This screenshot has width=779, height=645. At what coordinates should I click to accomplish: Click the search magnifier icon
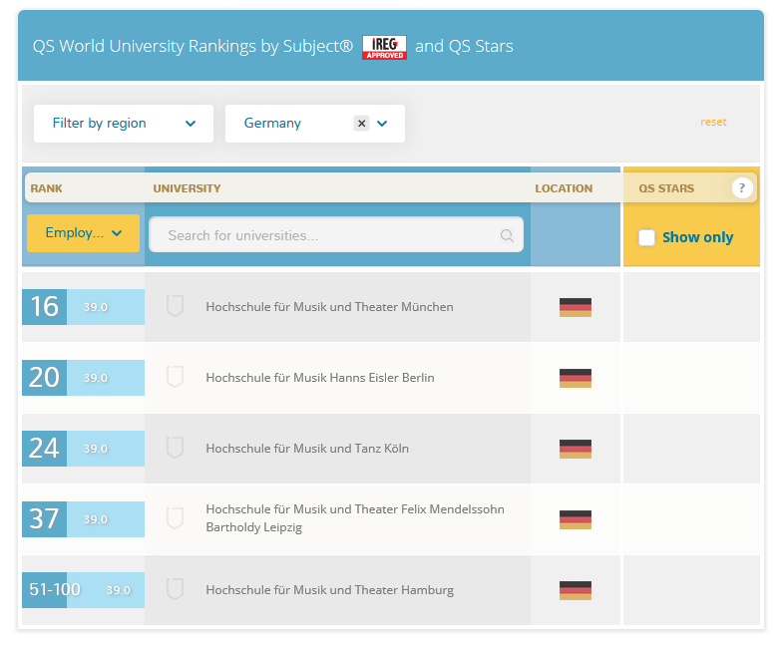[x=507, y=235]
